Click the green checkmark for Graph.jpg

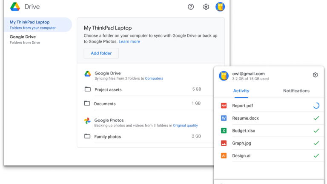pyautogui.click(x=316, y=143)
